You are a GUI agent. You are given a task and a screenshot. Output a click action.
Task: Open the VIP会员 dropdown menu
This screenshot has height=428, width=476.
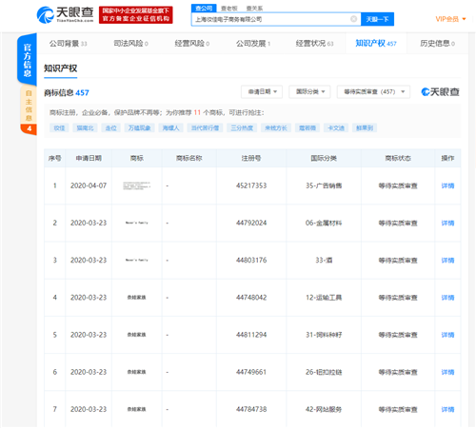pos(450,19)
